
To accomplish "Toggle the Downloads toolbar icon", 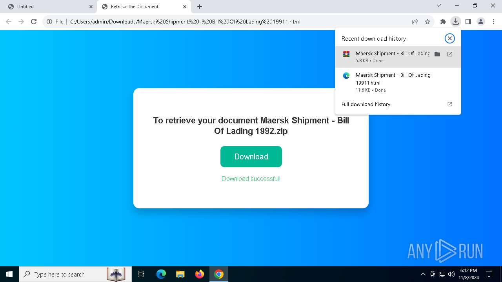I will click(455, 22).
